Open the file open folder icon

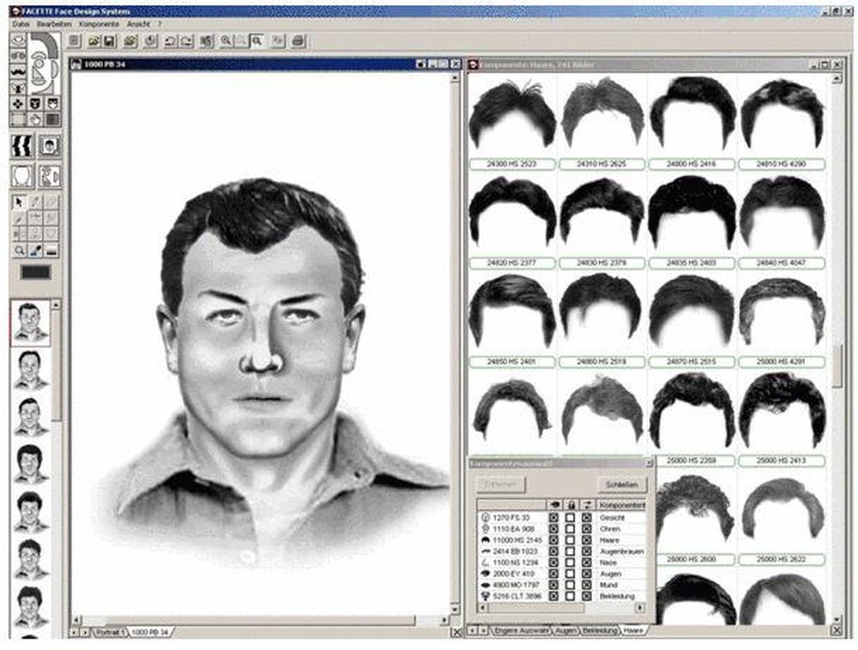[93, 42]
